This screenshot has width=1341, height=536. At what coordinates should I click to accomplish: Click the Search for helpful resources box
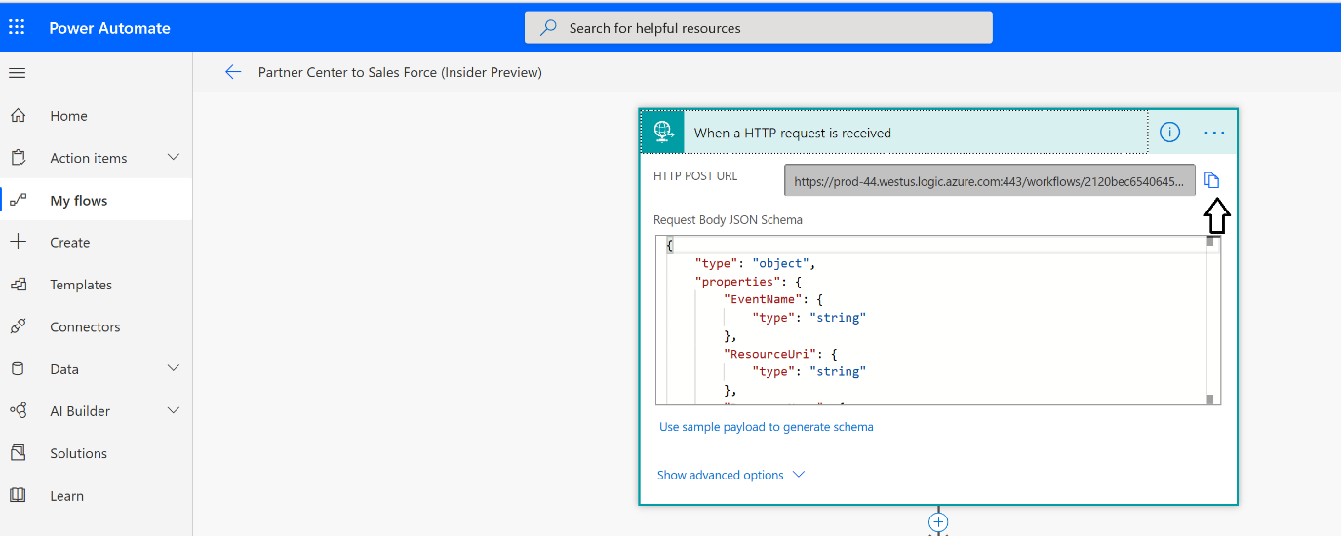click(x=758, y=28)
